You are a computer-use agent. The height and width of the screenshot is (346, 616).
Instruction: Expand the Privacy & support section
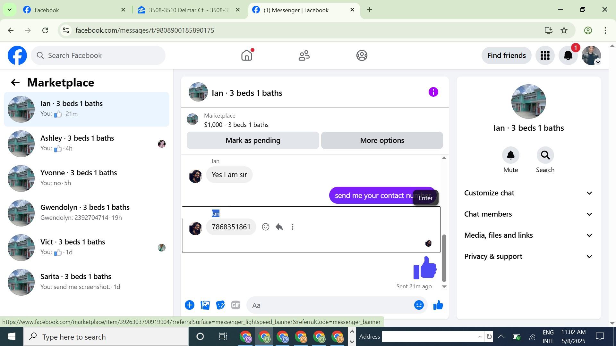[528, 256]
